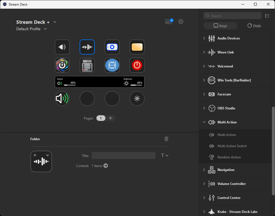The height and width of the screenshot is (216, 275).
Task: Click the actions Search field
Action: (x=232, y=16)
